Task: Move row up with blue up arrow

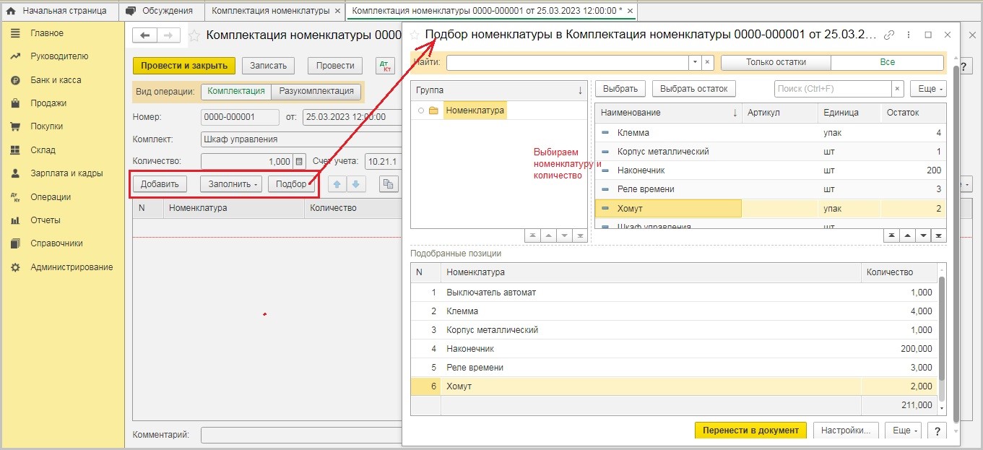Action: (338, 184)
